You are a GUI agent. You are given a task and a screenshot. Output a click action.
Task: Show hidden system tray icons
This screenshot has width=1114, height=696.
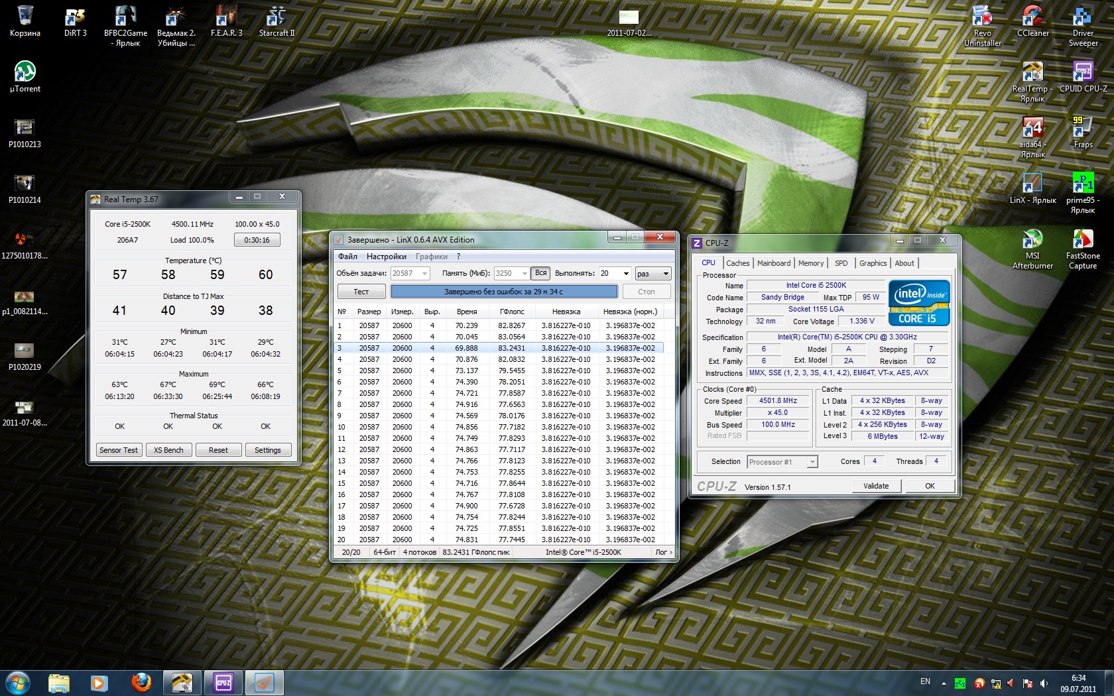944,683
